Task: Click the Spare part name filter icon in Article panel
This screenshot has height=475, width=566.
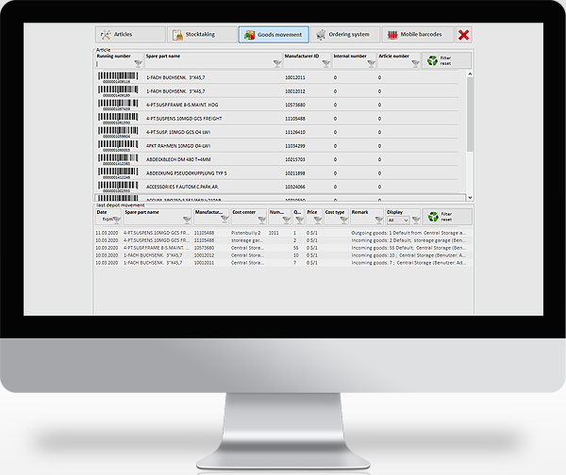Action: point(276,64)
